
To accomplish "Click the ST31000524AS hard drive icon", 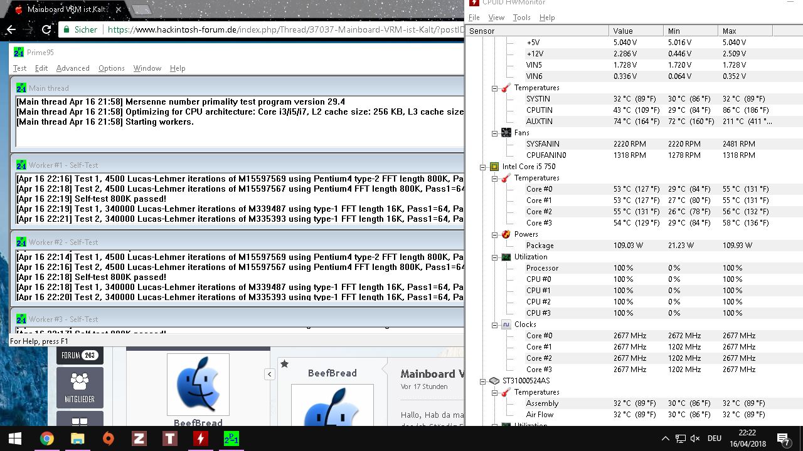I will tap(494, 381).
